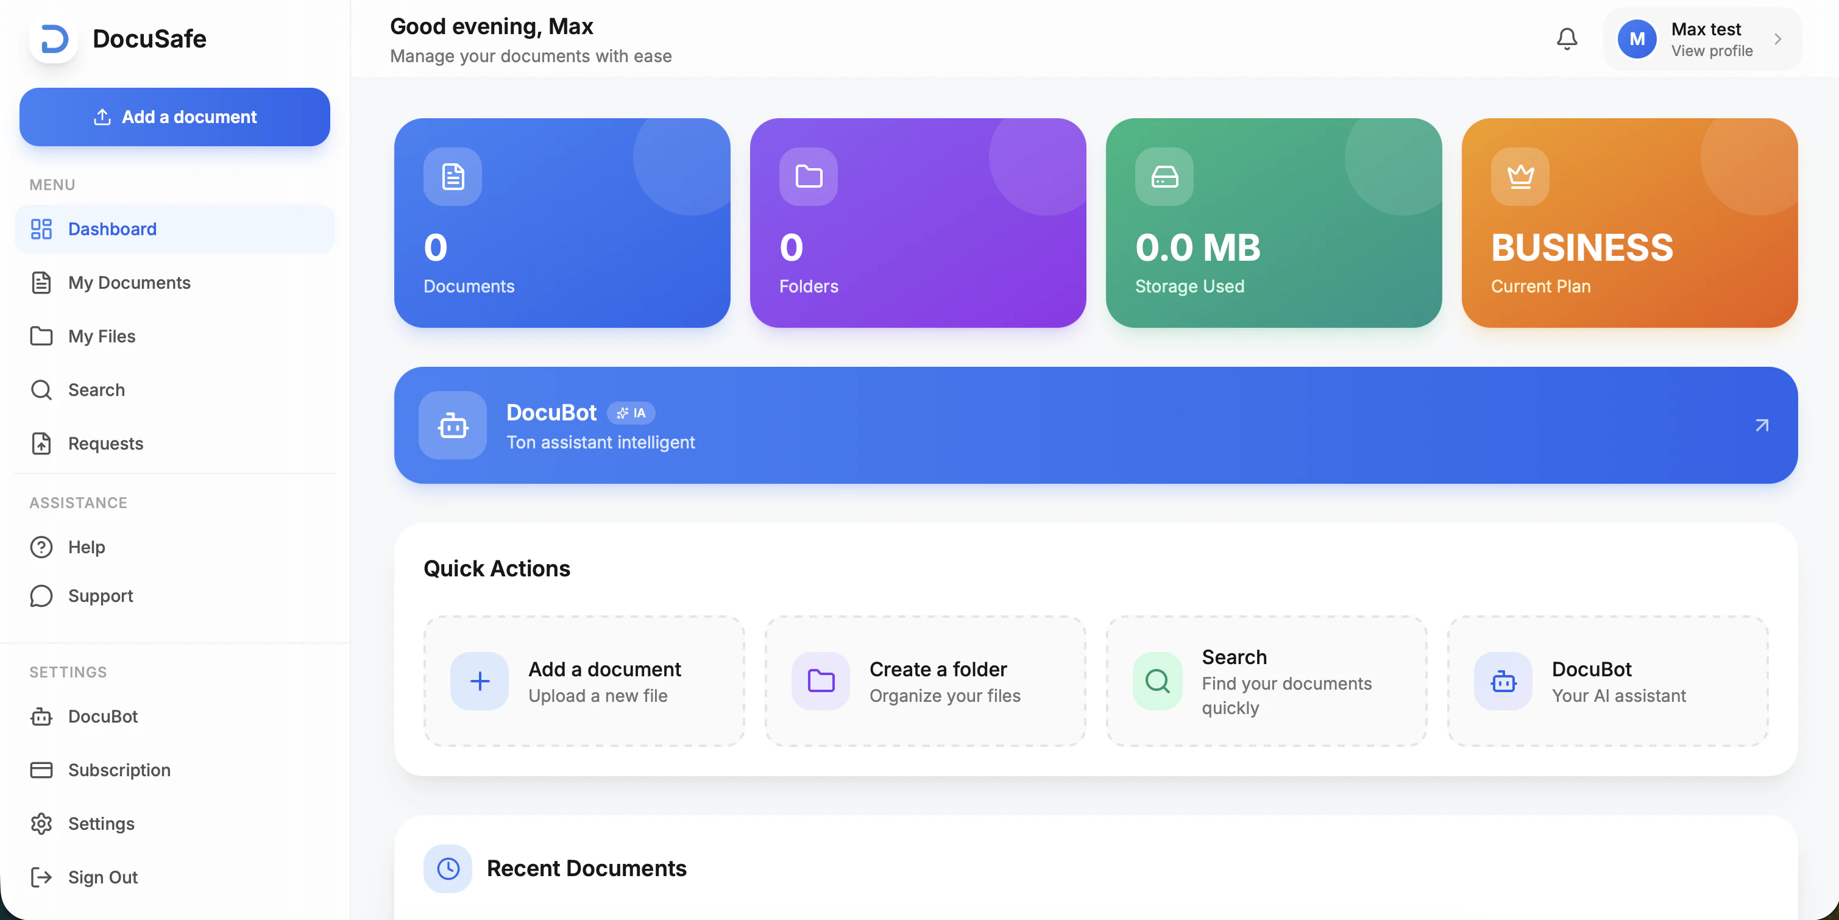Click the folders stat card icon
1839x920 pixels.
[808, 176]
